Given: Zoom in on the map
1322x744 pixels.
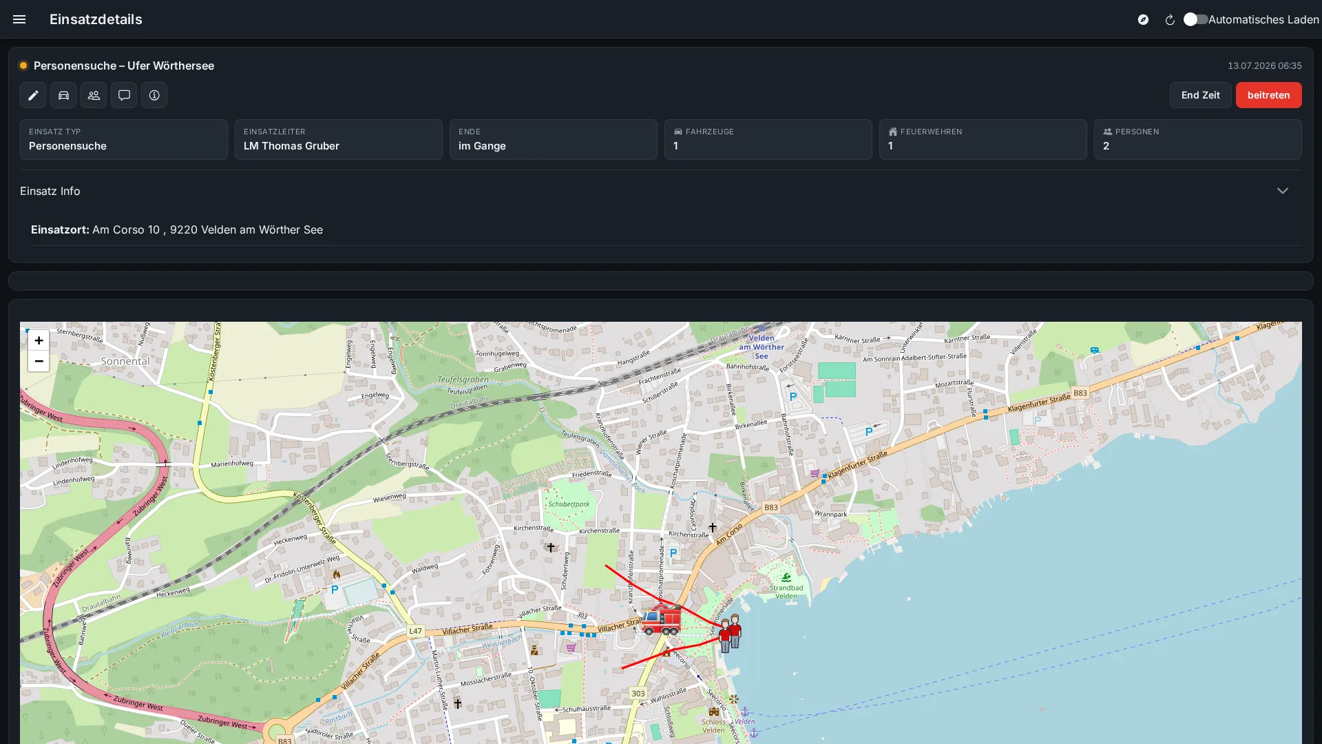Looking at the screenshot, I should coord(39,340).
